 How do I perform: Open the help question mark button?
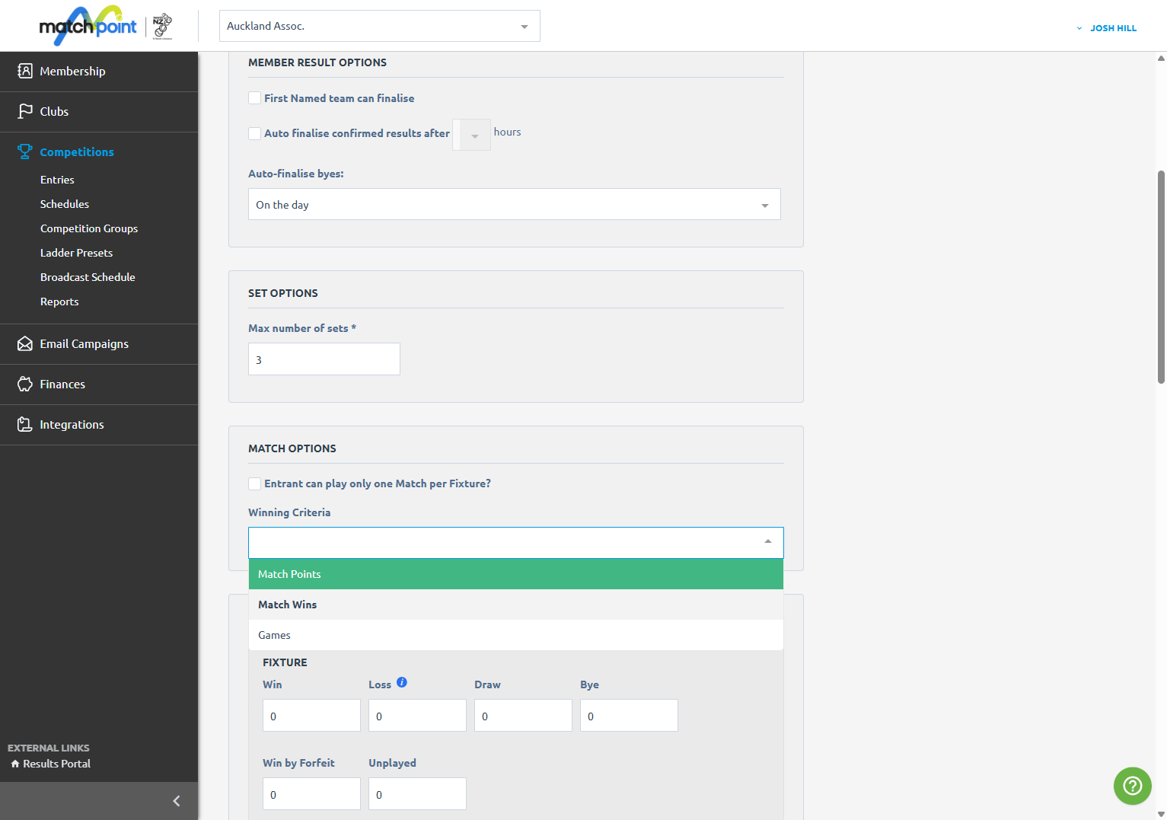click(x=1132, y=785)
